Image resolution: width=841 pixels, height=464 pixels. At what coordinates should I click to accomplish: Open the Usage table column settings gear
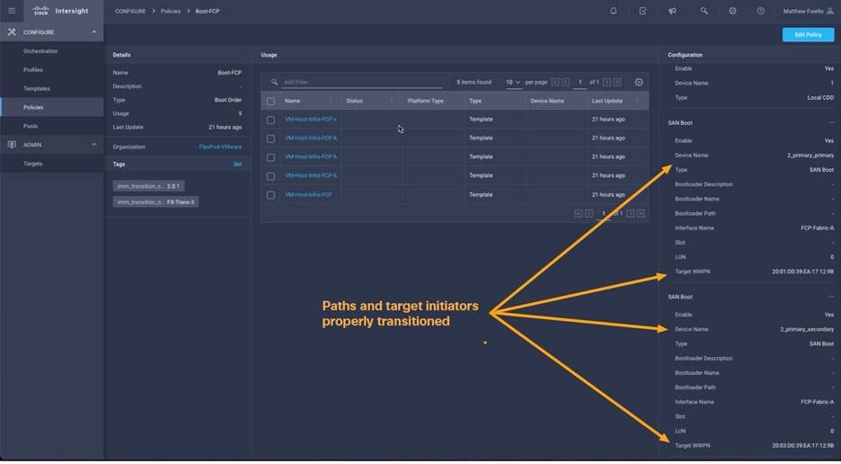click(639, 82)
